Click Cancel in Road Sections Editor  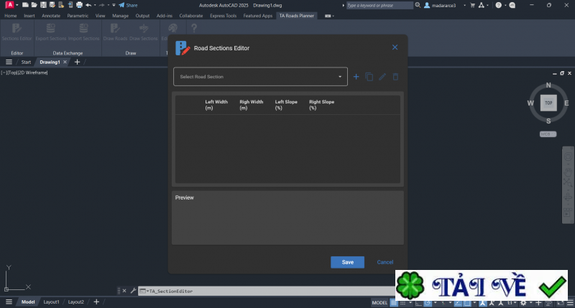(x=385, y=262)
